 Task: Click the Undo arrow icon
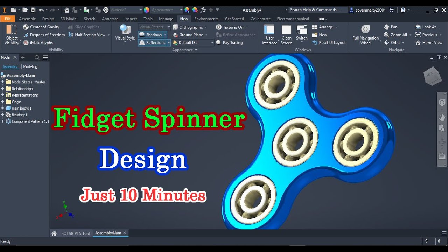(41, 10)
